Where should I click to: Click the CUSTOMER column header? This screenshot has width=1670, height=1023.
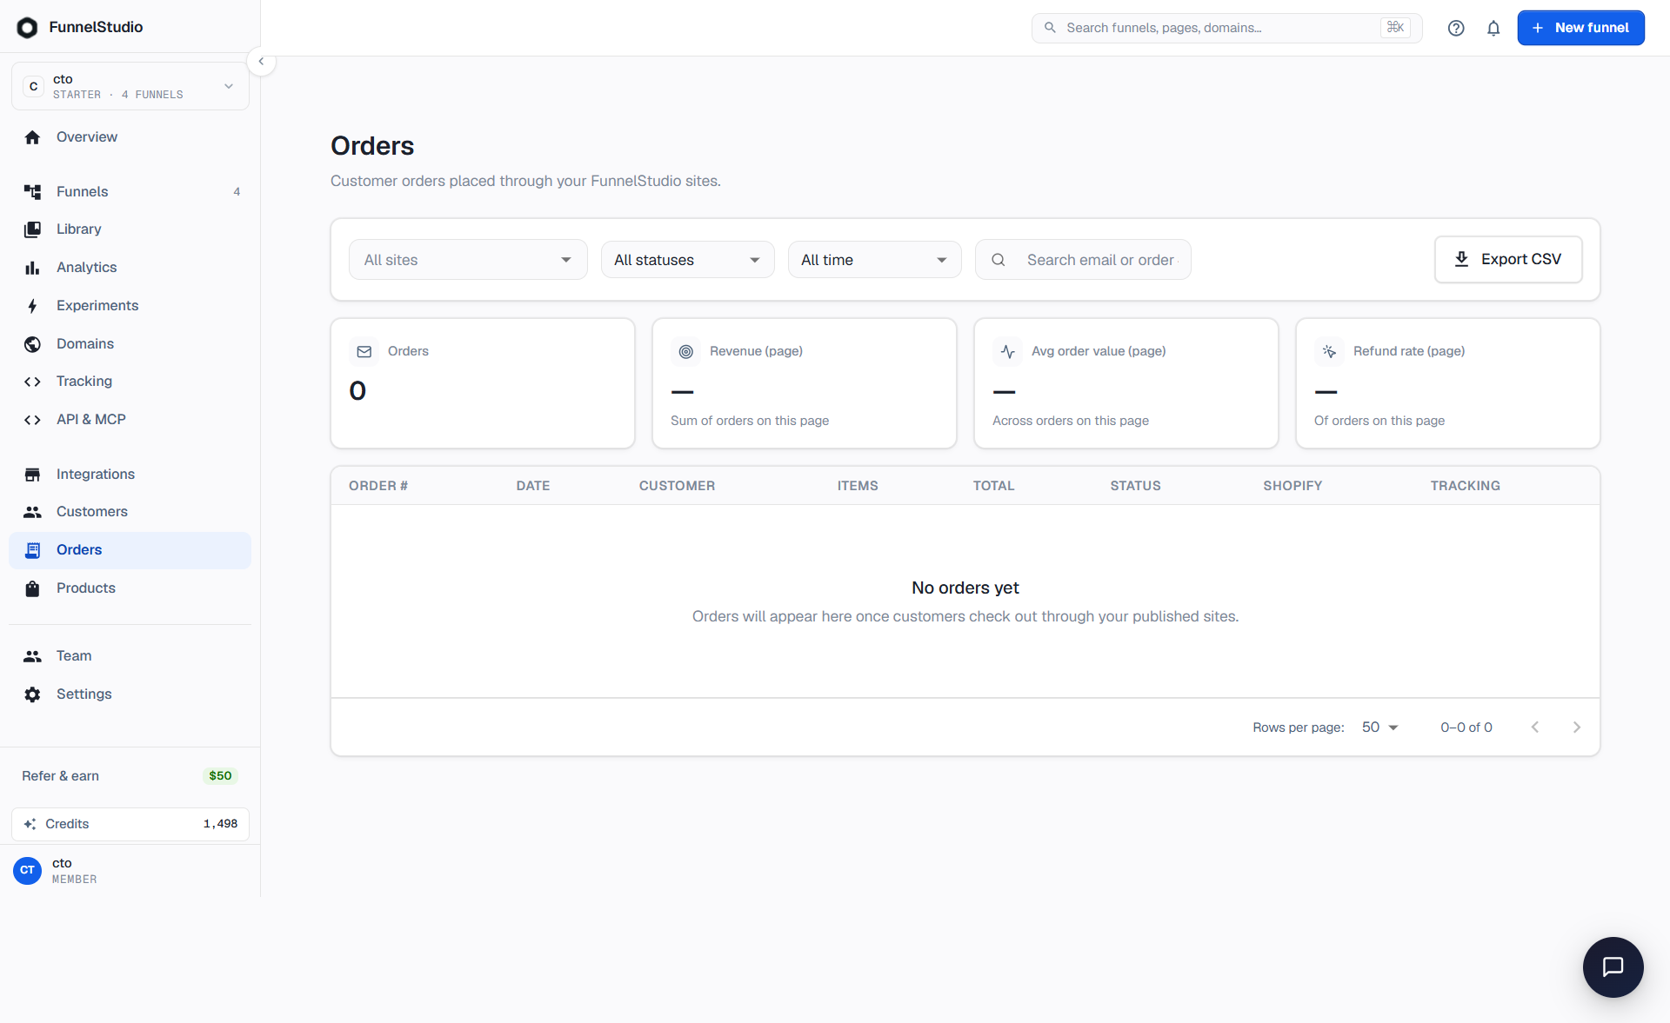677,486
